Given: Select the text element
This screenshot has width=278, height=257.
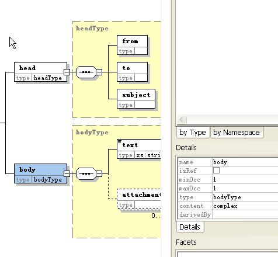Looking at the screenshot, I should 139,149.
